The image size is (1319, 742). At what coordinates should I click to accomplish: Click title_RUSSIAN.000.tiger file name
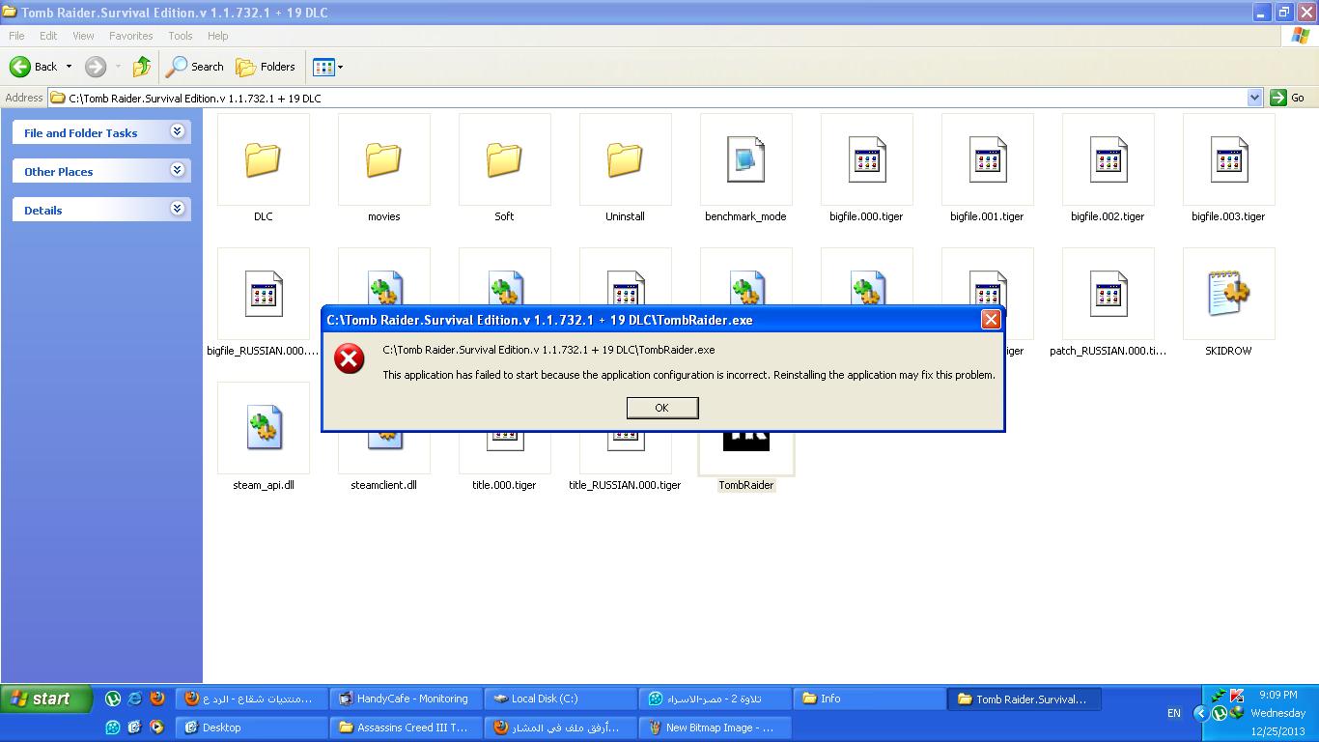[626, 485]
